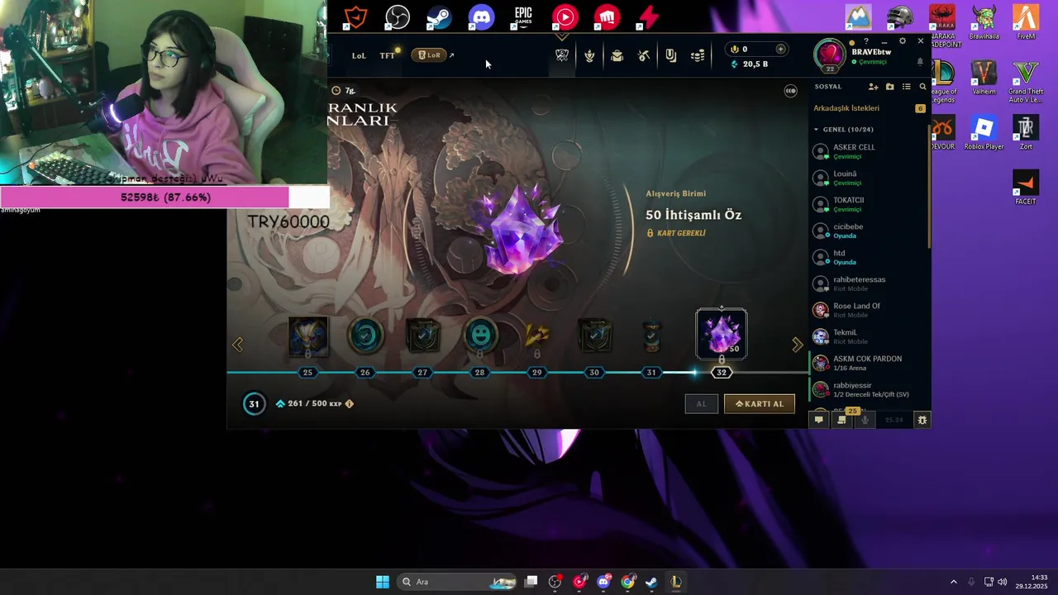Click the KARTI AL button

760,403
